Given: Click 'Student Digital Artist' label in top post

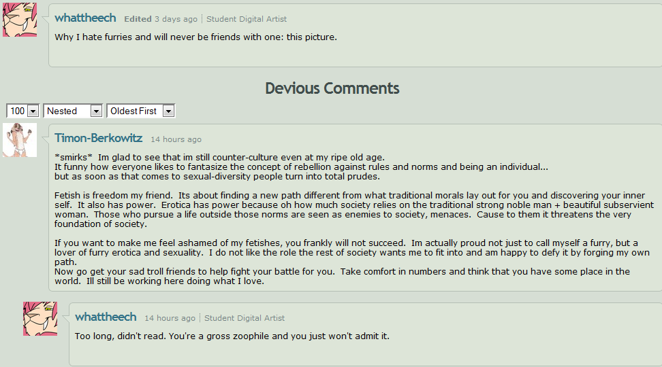Looking at the screenshot, I should (247, 19).
